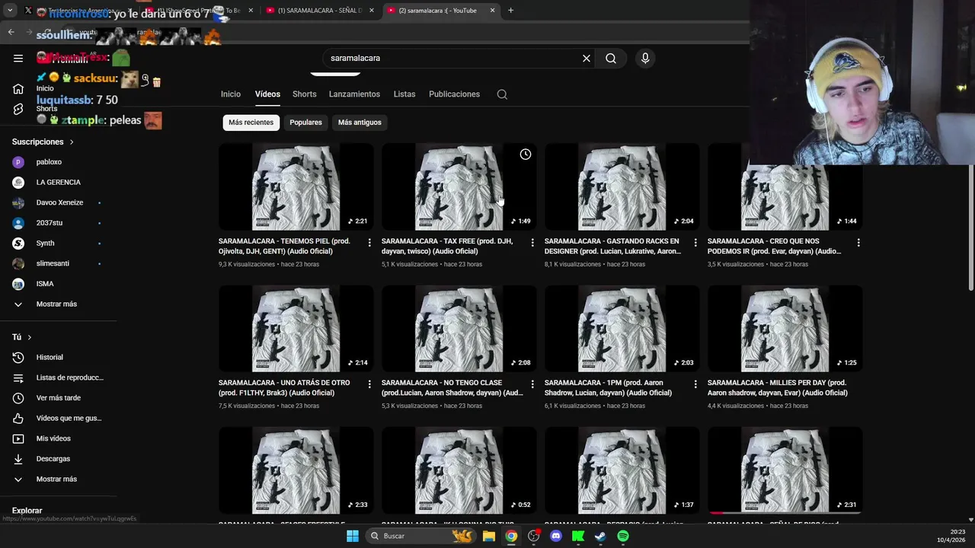Screen dimensions: 975x548
Task: Select the Populares sort chip
Action: click(x=305, y=123)
